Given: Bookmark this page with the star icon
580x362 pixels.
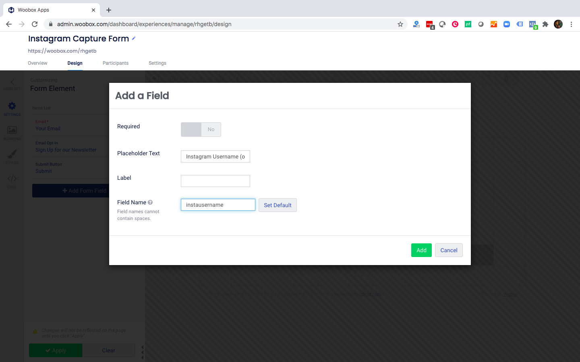Looking at the screenshot, I should [x=400, y=24].
